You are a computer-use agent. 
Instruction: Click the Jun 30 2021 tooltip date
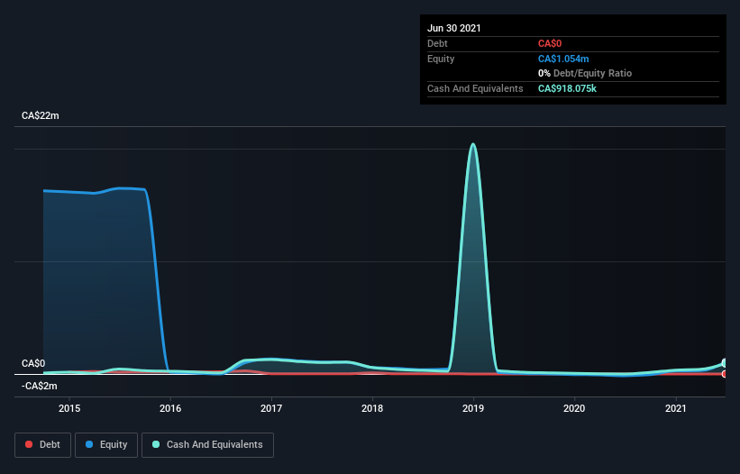tap(454, 28)
